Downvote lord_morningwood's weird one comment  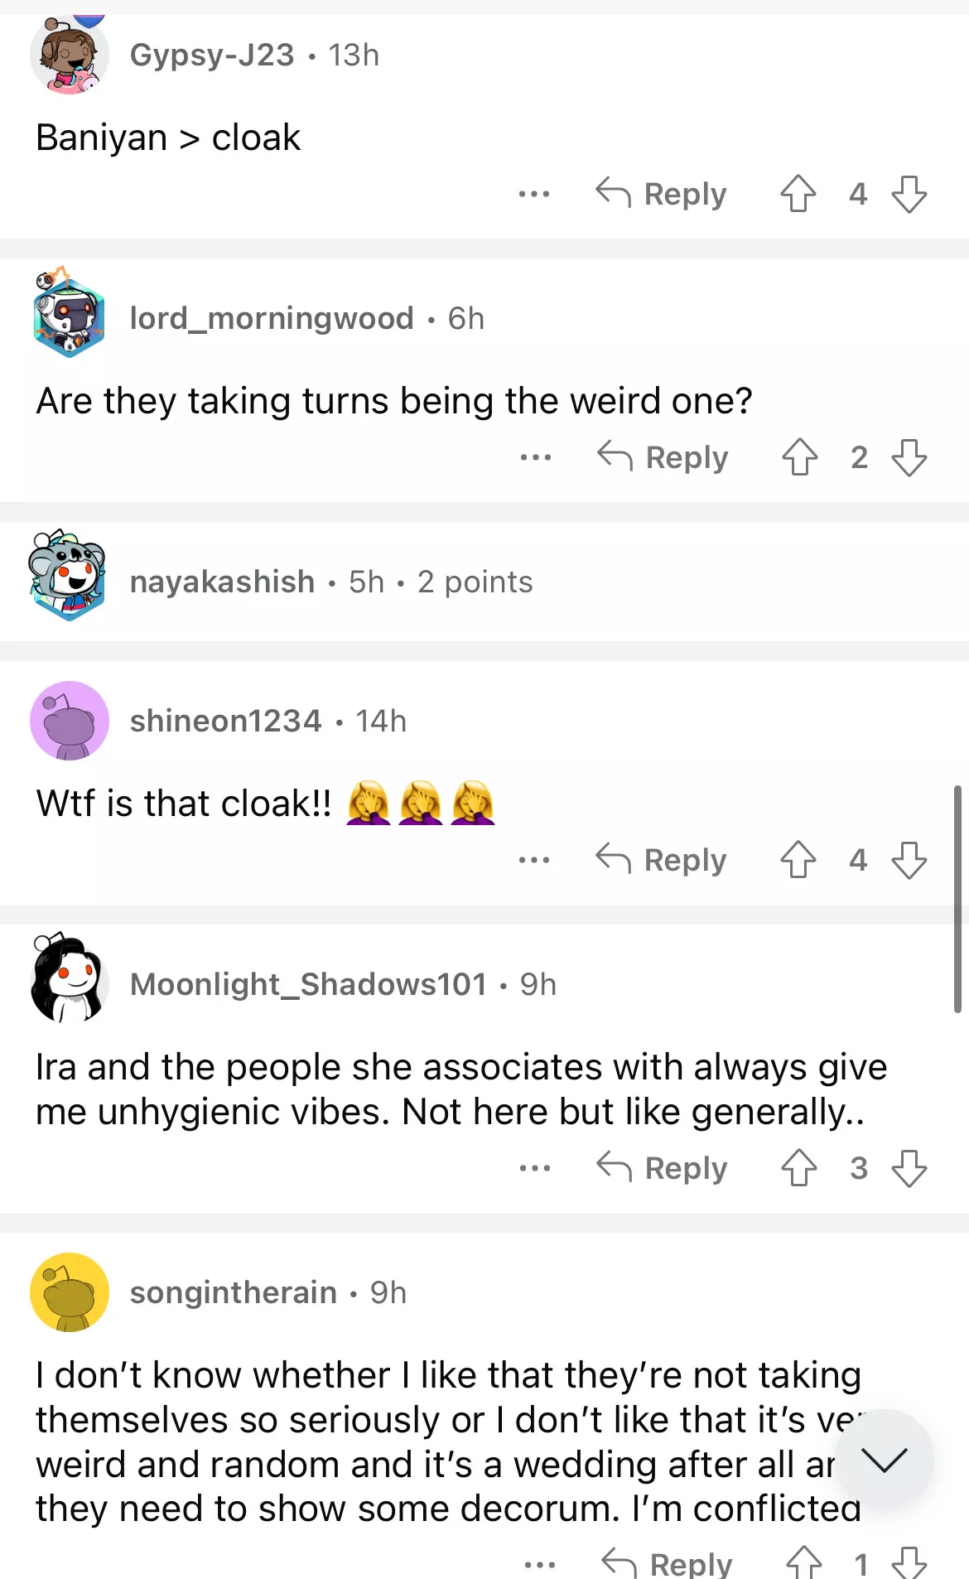[909, 457]
